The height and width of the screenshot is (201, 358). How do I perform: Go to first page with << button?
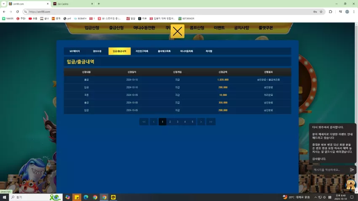click(144, 122)
